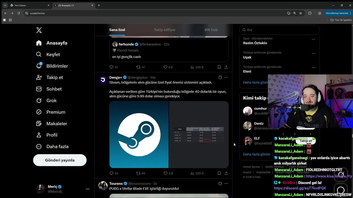The width and height of the screenshot is (353, 198).
Task: Bookmark the post with 328 B views
Action: [x=219, y=67]
